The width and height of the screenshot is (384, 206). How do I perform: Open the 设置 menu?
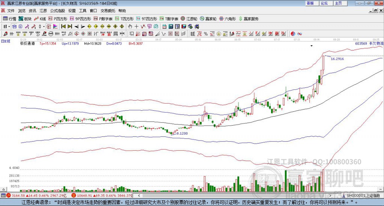[72, 11]
